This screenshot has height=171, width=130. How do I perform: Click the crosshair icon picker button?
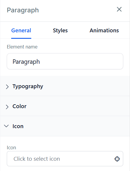(117, 159)
